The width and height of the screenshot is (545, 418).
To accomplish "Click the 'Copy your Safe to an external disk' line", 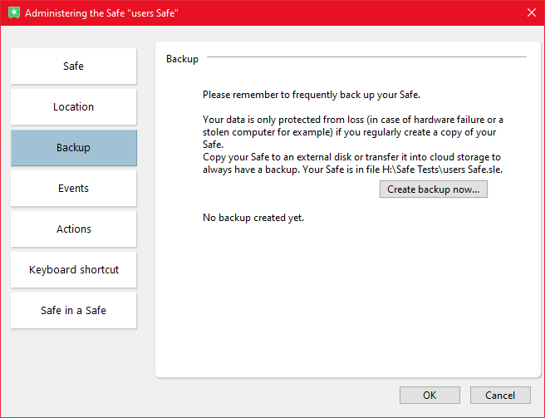I will tap(351, 157).
